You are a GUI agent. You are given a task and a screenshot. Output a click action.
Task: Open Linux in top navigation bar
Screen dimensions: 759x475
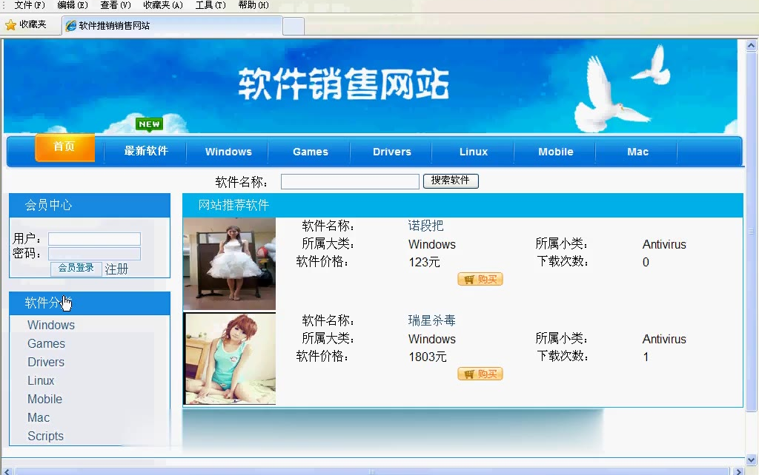point(474,152)
